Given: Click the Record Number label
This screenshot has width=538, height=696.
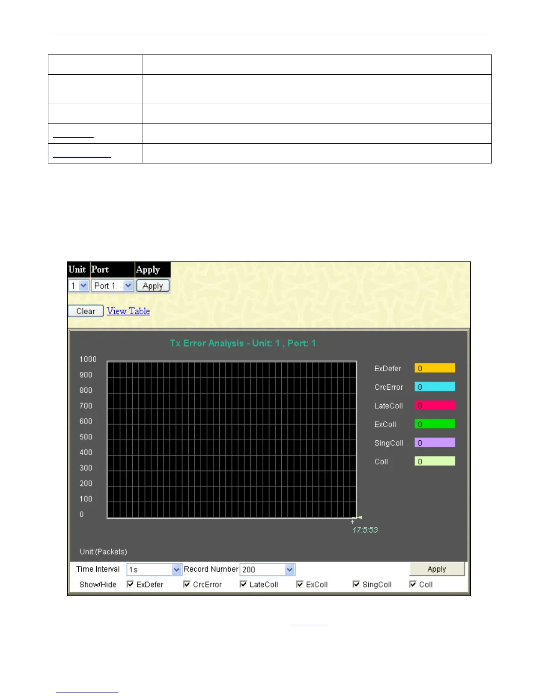Looking at the screenshot, I should [x=211, y=569].
